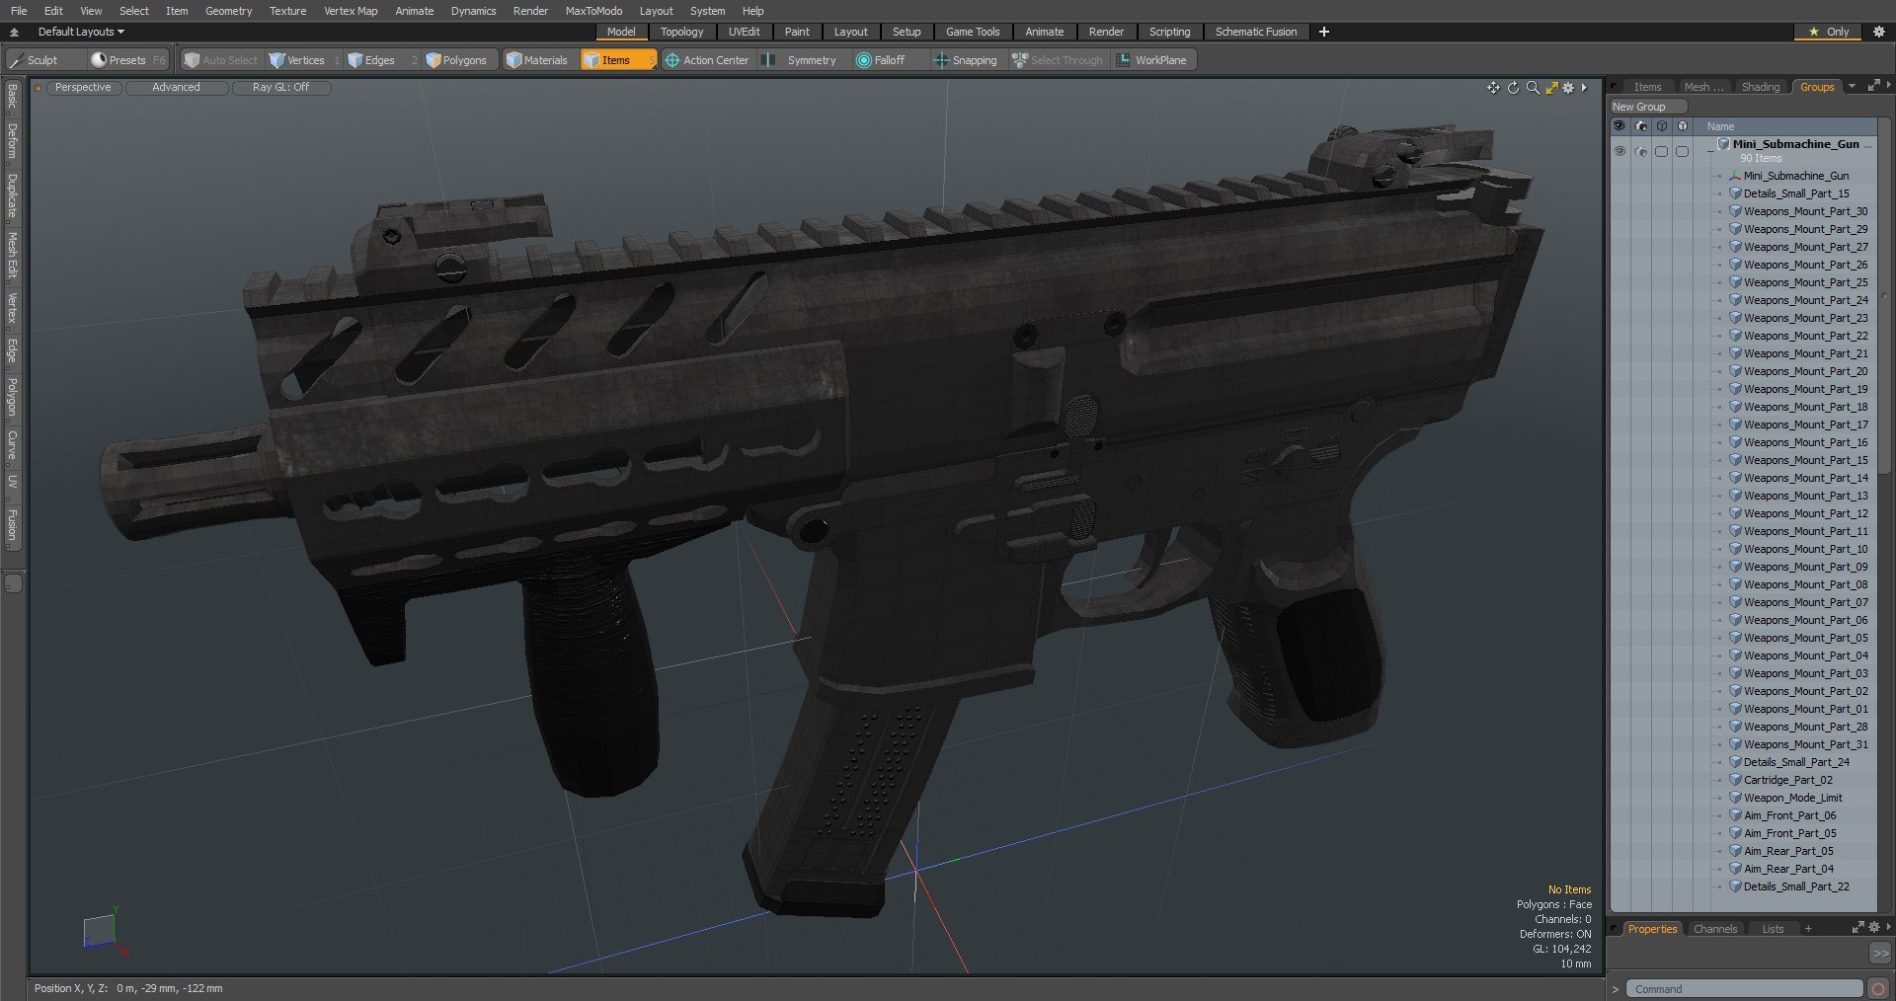The image size is (1896, 1001).
Task: Open the Action Center options
Action: point(708,60)
